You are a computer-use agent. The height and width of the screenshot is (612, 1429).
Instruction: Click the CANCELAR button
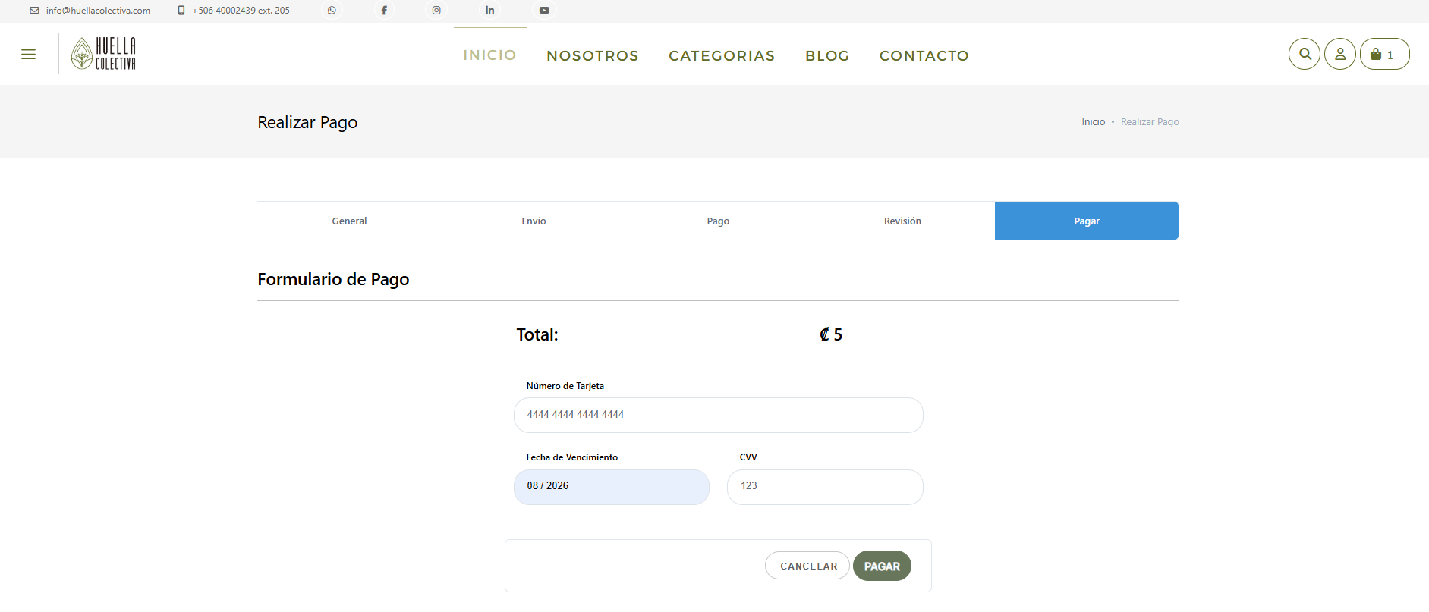tap(807, 566)
